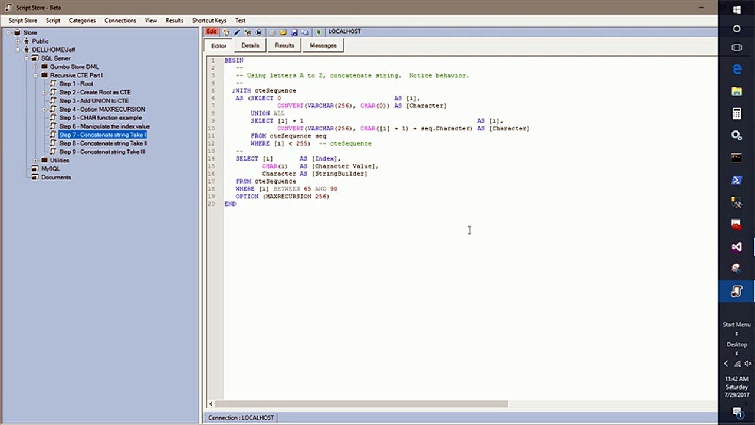The height and width of the screenshot is (425, 755).
Task: Click the run script icon with green arrow
Action: point(248,32)
